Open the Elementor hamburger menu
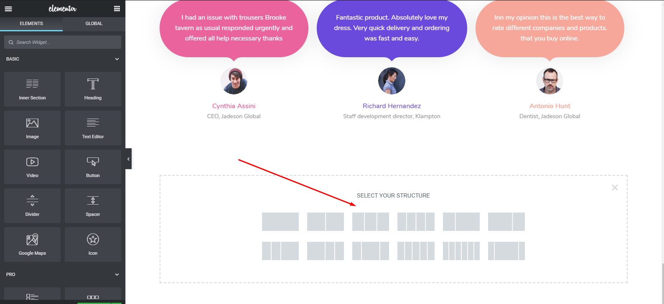664x304 pixels. click(8, 9)
